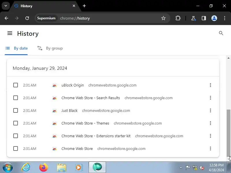The width and height of the screenshot is (231, 173).
Task: Open the Just Black history link
Action: pyautogui.click(x=69, y=110)
